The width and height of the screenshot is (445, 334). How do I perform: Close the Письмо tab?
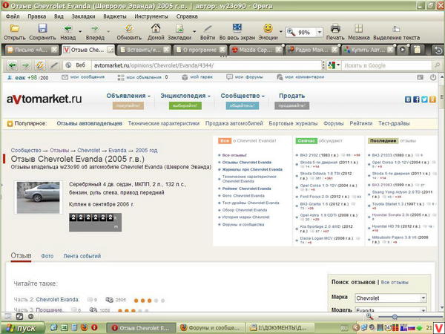pyautogui.click(x=54, y=50)
